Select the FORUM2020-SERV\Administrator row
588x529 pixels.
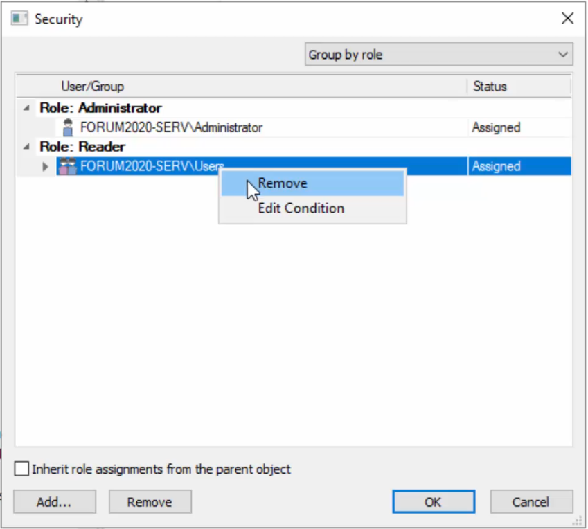171,127
